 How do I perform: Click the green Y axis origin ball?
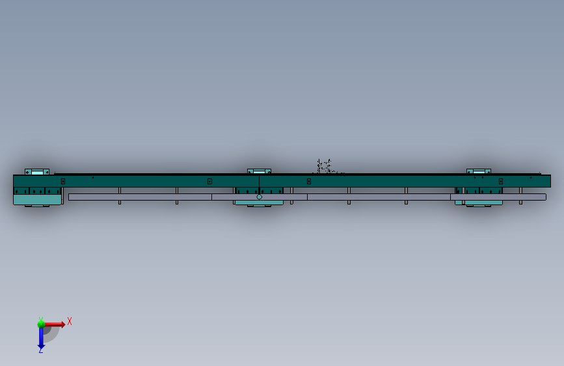click(x=41, y=324)
